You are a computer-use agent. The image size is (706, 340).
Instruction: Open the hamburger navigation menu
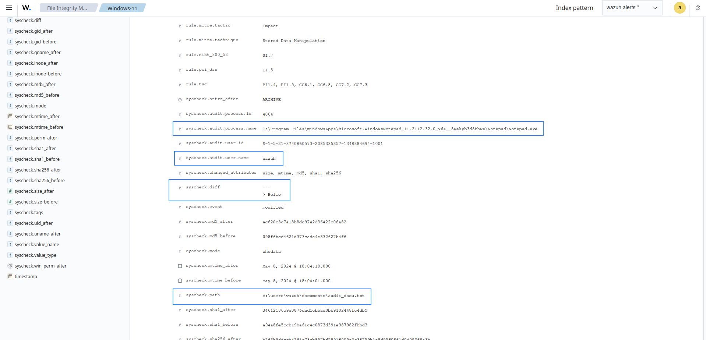pyautogui.click(x=9, y=8)
